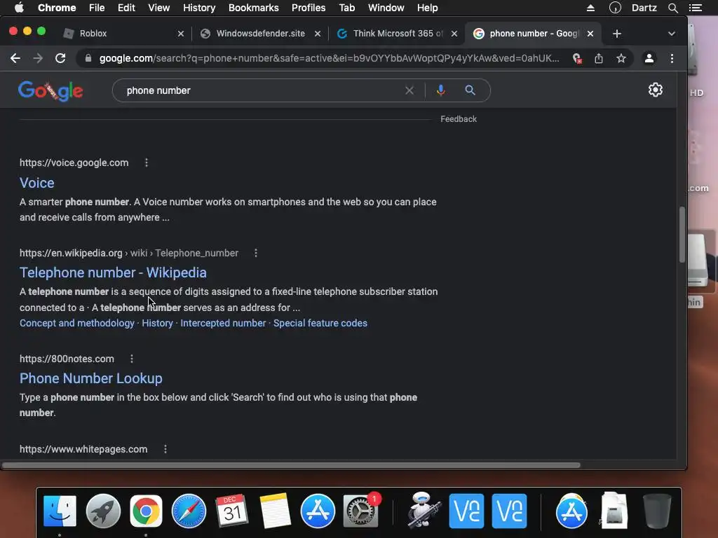Open Chrome's three-dot menu
Screen dimensions: 718x538
pos(672,59)
